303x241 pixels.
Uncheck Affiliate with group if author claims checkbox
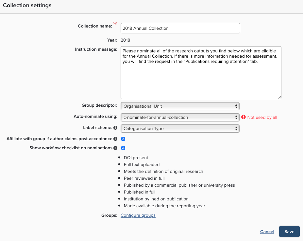(123, 139)
